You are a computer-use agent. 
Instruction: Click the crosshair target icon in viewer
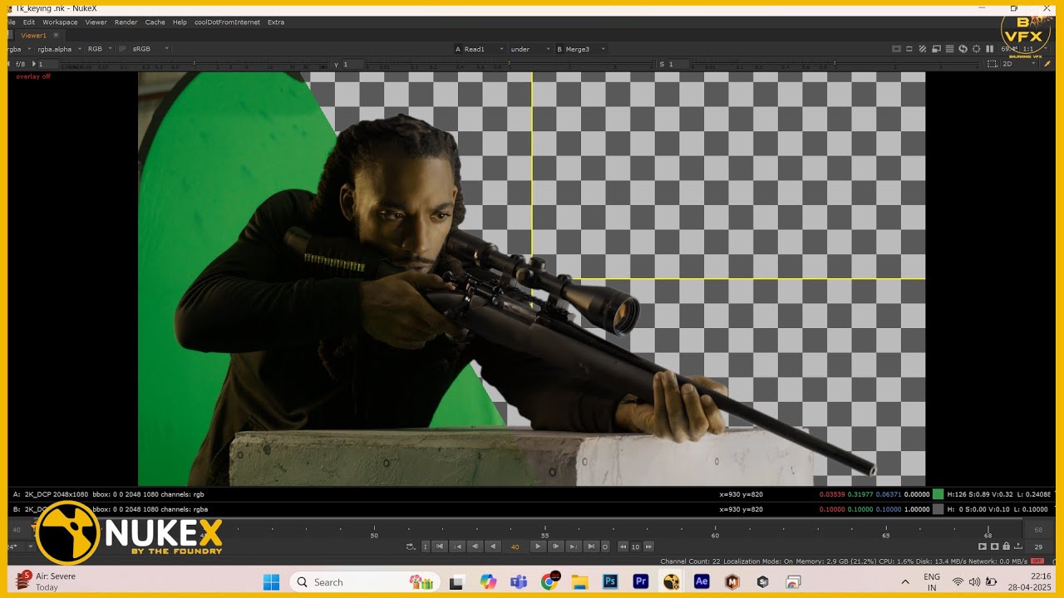pyautogui.click(x=976, y=49)
